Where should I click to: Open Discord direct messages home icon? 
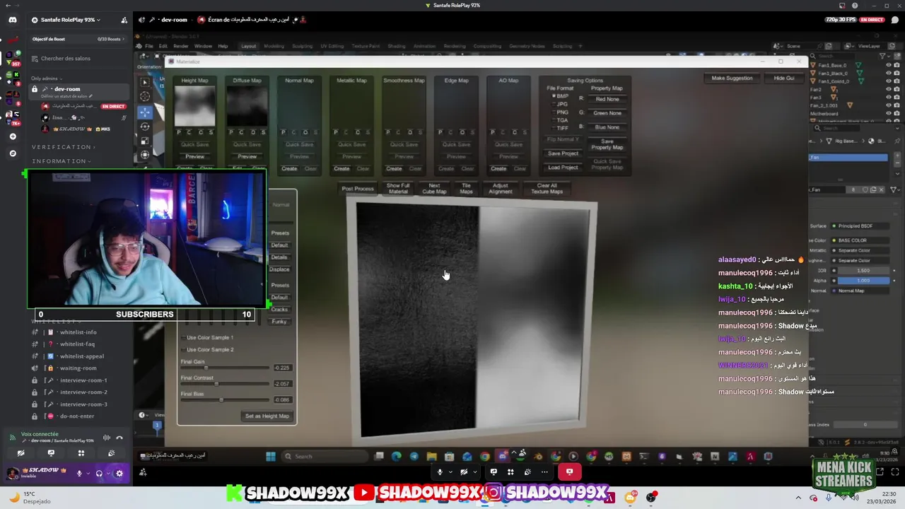(x=13, y=20)
